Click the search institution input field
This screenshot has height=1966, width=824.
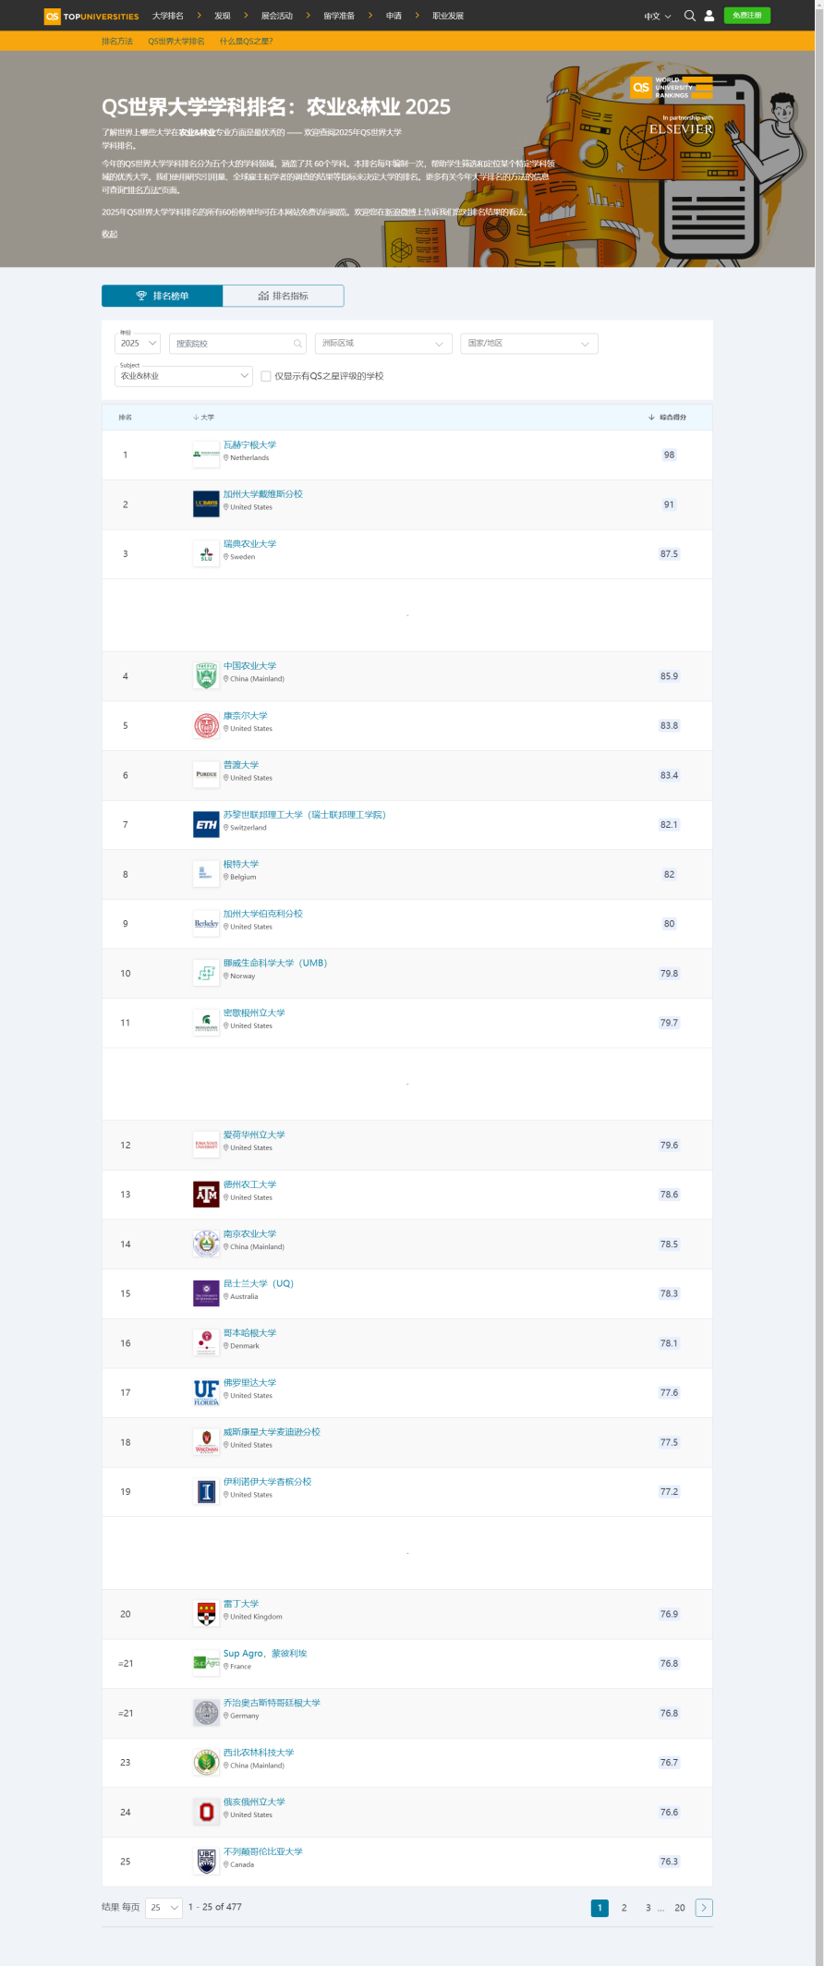[237, 343]
